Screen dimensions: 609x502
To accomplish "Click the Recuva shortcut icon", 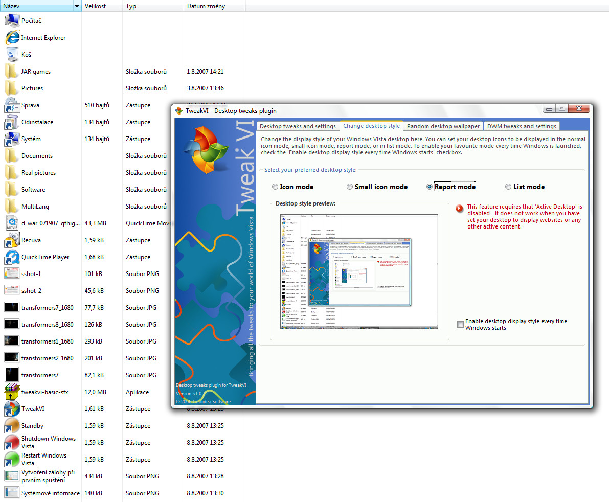I will (x=12, y=240).
